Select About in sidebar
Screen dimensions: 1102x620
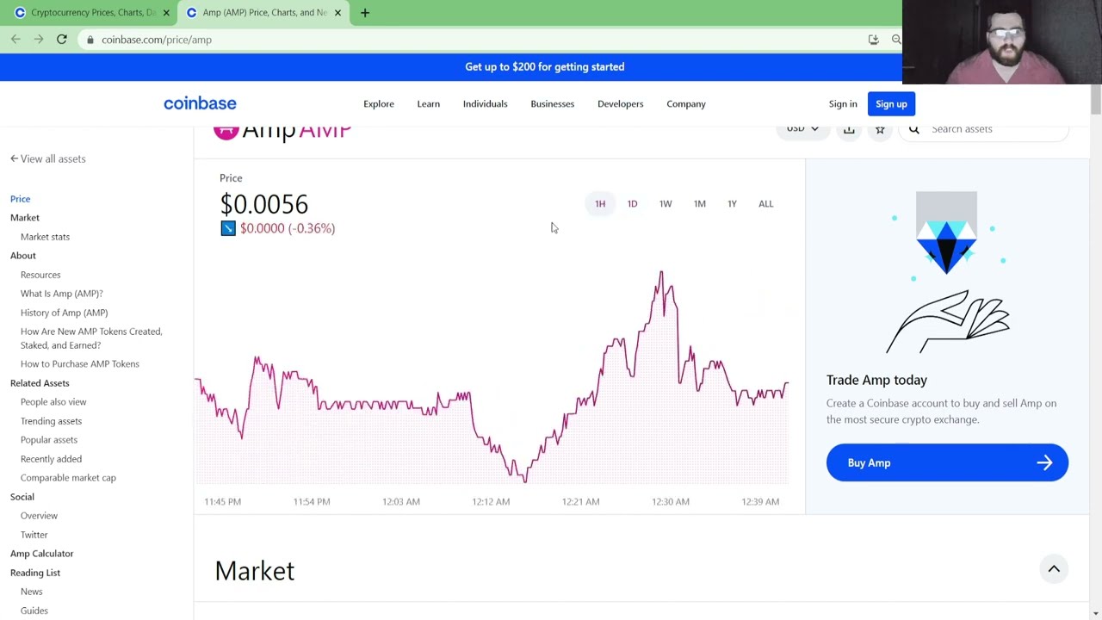[x=23, y=256]
